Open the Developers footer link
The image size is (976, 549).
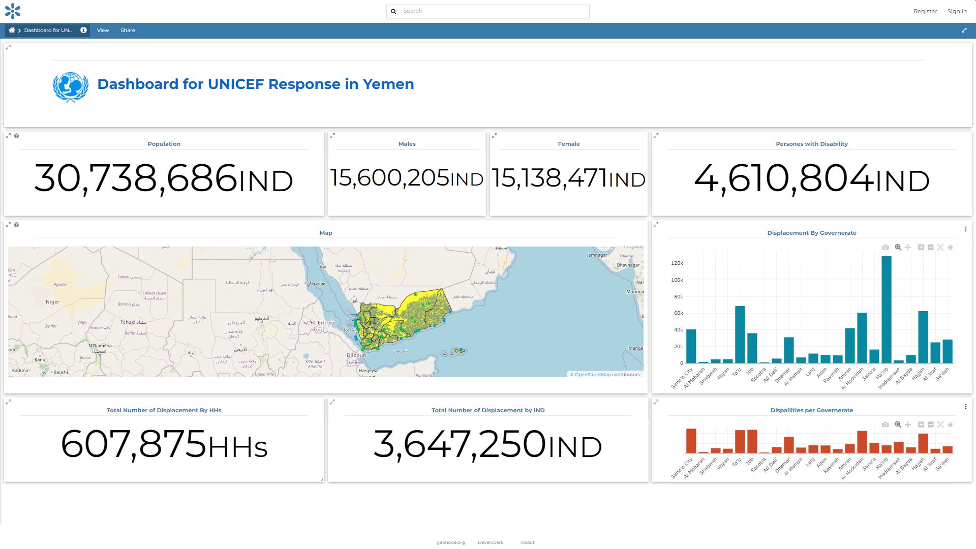(x=490, y=542)
